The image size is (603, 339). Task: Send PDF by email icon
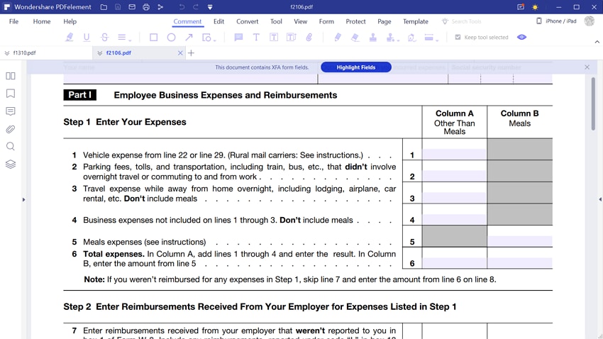[132, 7]
